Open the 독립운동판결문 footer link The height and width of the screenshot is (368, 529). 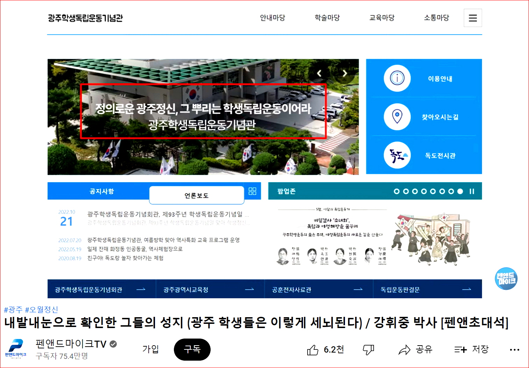tap(400, 290)
